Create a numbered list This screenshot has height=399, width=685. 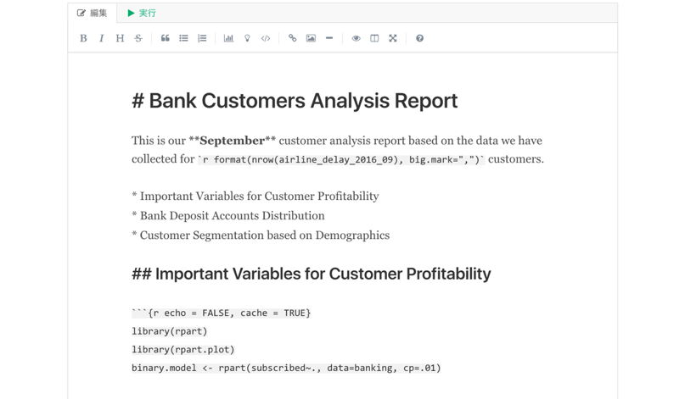point(202,38)
